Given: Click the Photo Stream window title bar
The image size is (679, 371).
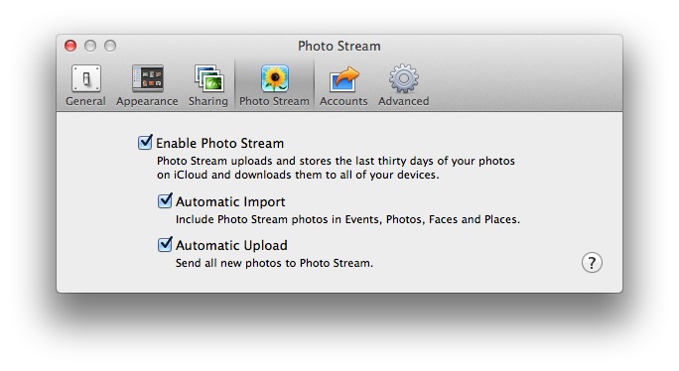Looking at the screenshot, I should [339, 46].
